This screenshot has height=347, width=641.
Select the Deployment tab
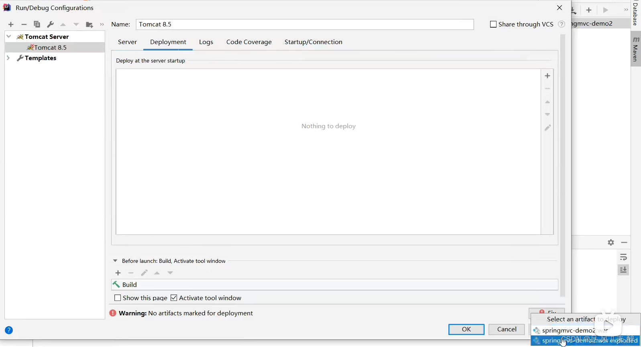(x=168, y=42)
